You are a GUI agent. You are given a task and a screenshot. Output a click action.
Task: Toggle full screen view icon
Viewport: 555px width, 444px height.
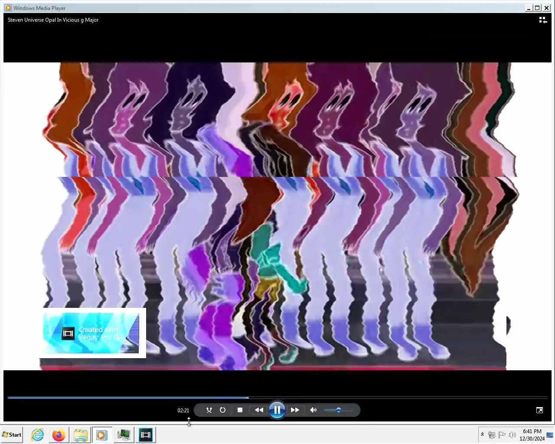tap(539, 410)
